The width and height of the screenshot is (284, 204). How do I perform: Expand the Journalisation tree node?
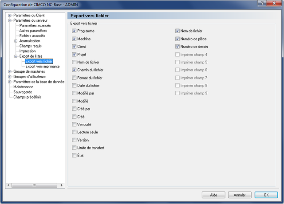16,41
